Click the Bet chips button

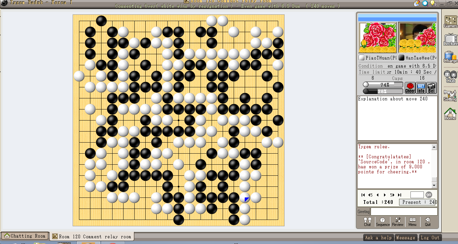point(432,88)
